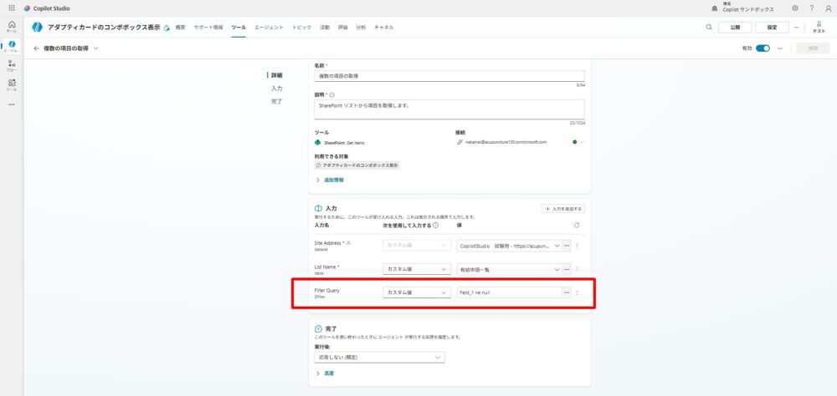Open Tools icon in left sidebar
The width and height of the screenshot is (837, 396).
coord(12,84)
